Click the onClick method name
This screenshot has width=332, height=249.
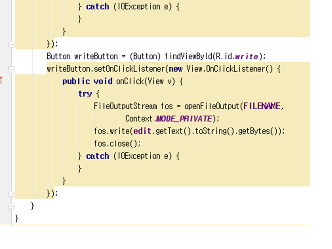click(x=129, y=81)
